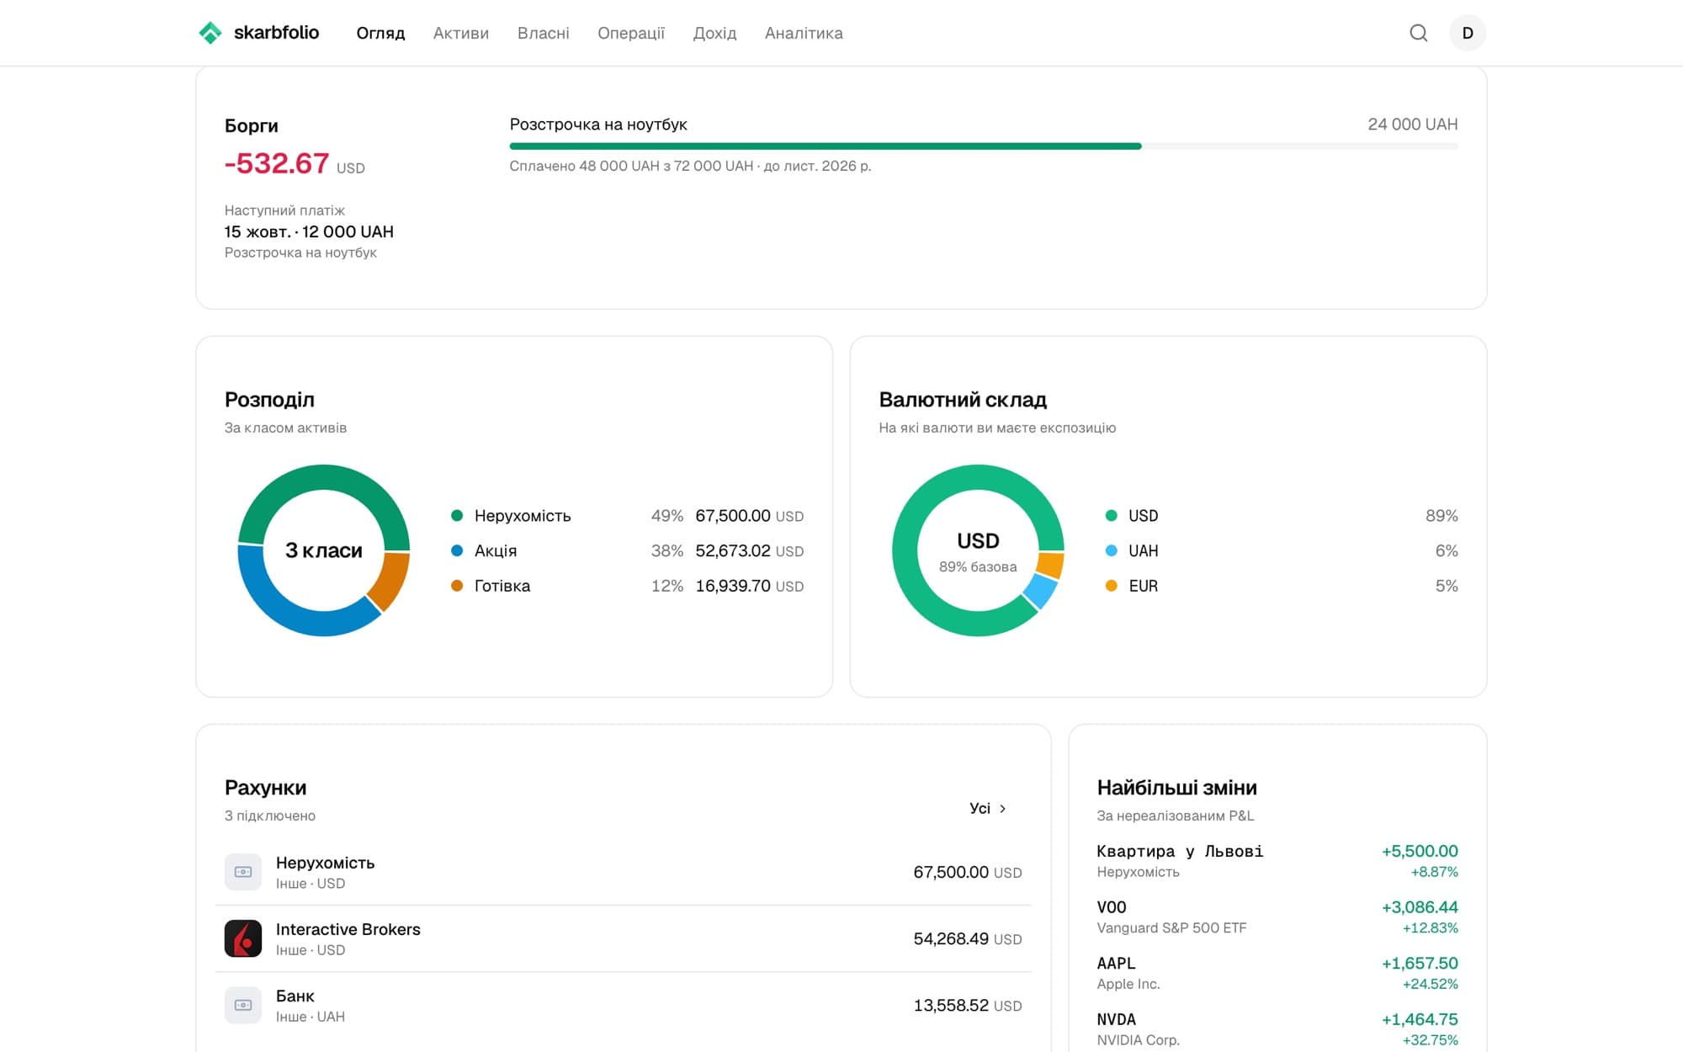This screenshot has width=1683, height=1052.
Task: Click the orange EUR legend dot
Action: [1111, 586]
